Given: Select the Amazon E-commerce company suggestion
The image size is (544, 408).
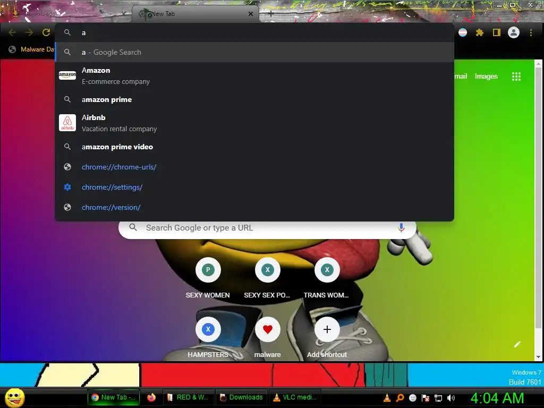Looking at the screenshot, I should coord(254,75).
